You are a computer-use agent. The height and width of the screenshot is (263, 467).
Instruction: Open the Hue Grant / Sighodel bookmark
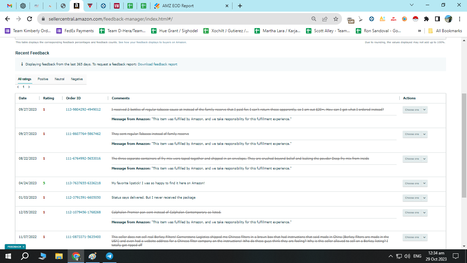click(174, 30)
